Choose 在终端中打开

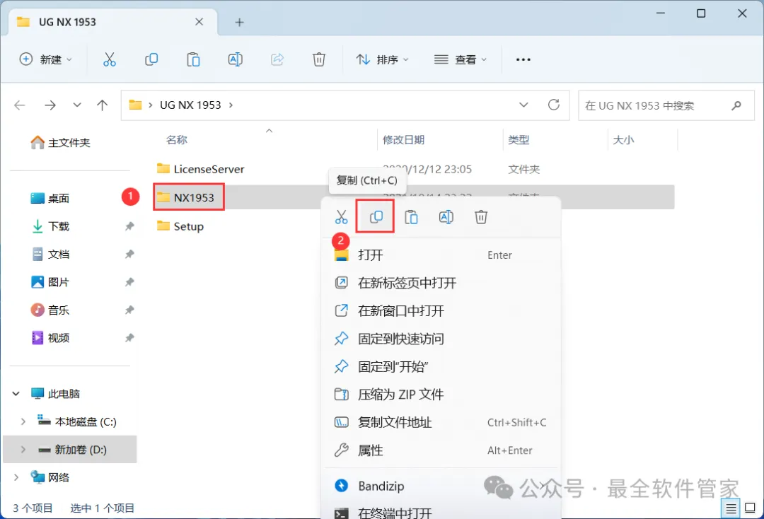point(441,513)
